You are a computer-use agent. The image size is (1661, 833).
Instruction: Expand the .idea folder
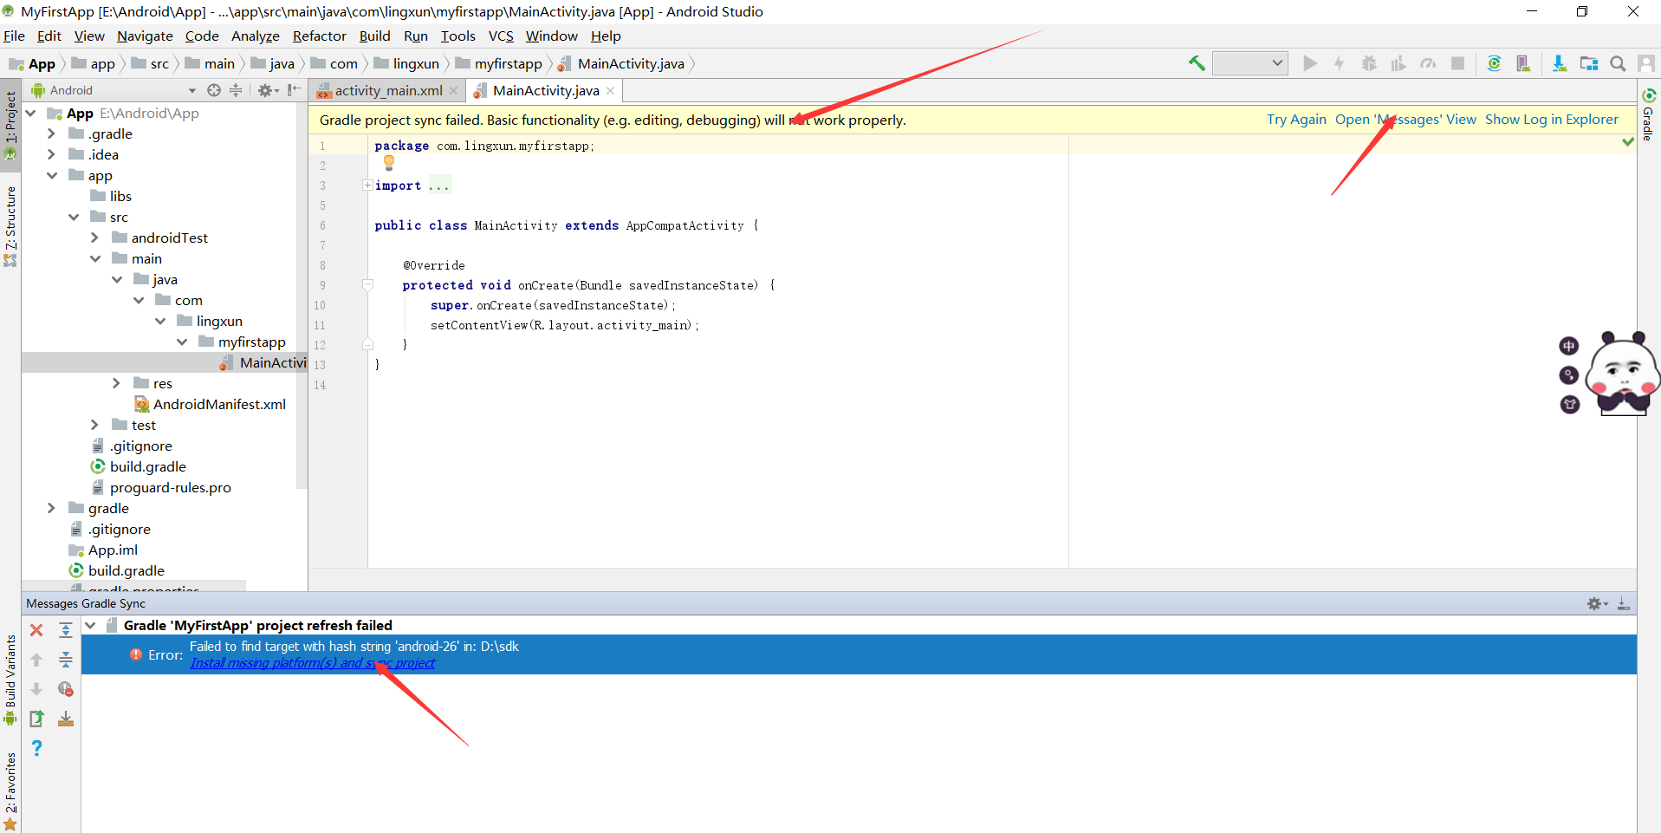[x=52, y=154]
